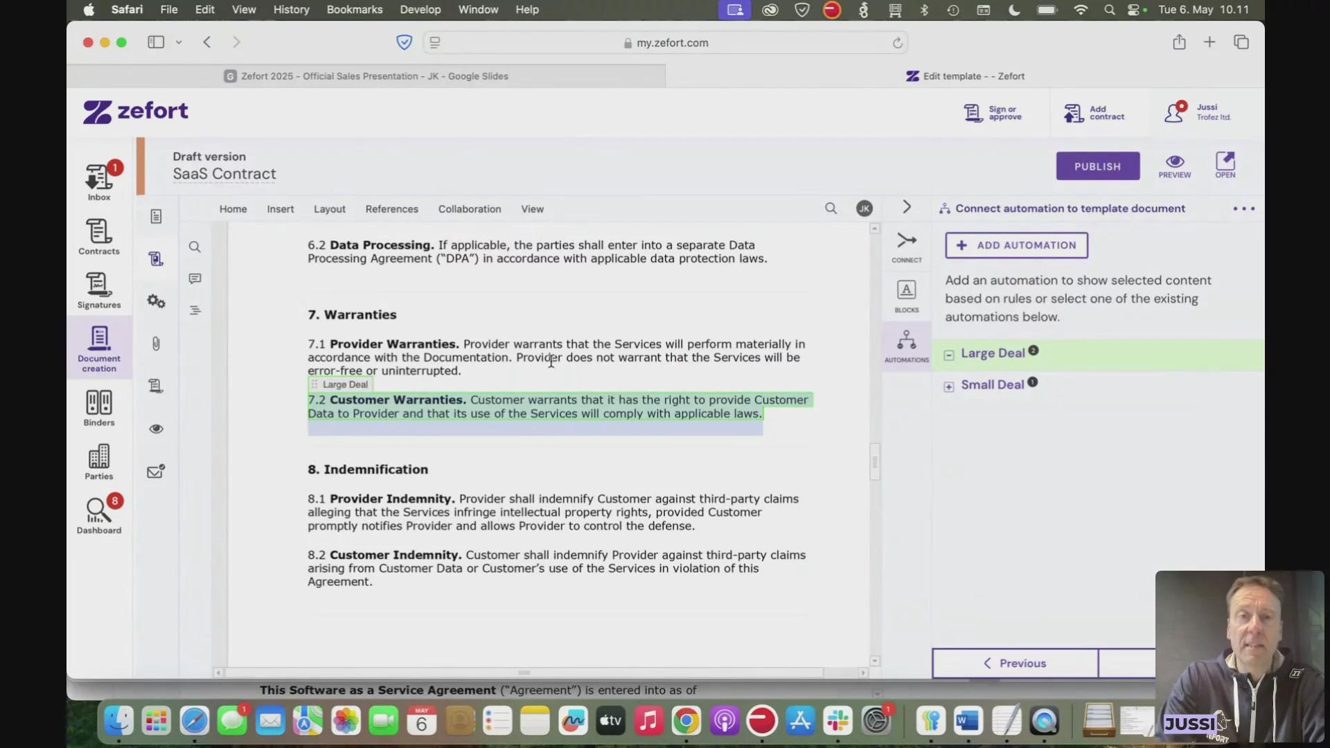The height and width of the screenshot is (748, 1330).
Task: Open the Binders section
Action: tap(99, 409)
